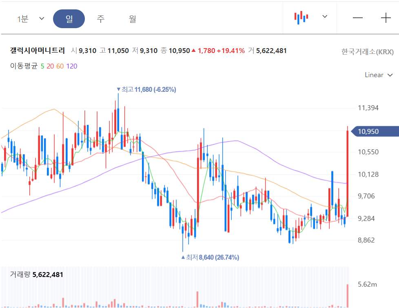Toggle the 60-day moving average

(x=60, y=66)
